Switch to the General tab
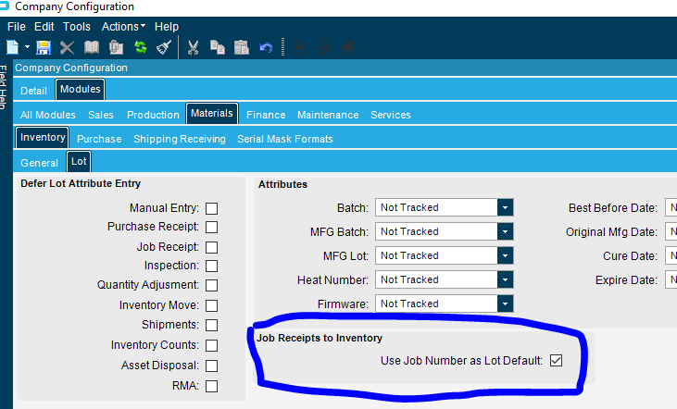 pyautogui.click(x=39, y=163)
